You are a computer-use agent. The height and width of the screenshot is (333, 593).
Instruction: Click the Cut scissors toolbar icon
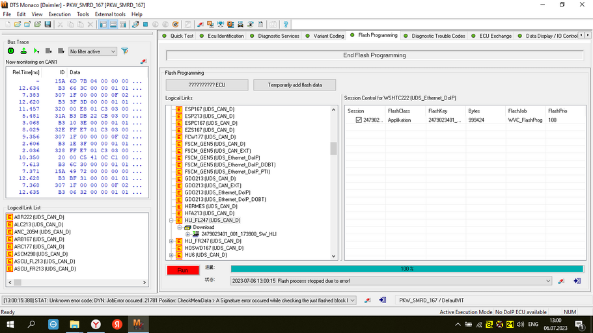click(60, 25)
